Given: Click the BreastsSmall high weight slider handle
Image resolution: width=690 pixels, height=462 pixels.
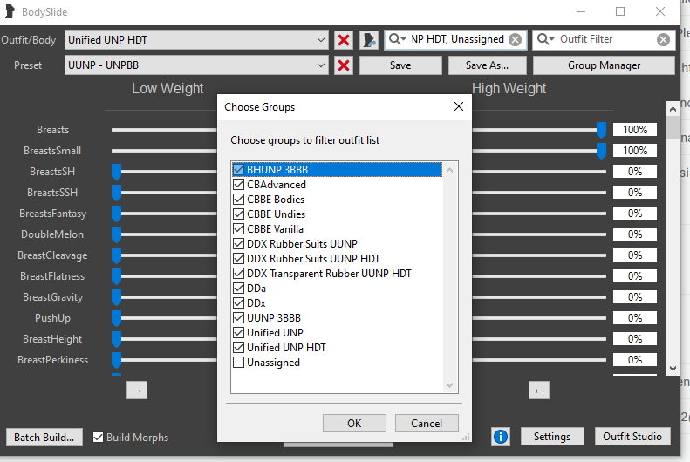Looking at the screenshot, I should click(601, 151).
